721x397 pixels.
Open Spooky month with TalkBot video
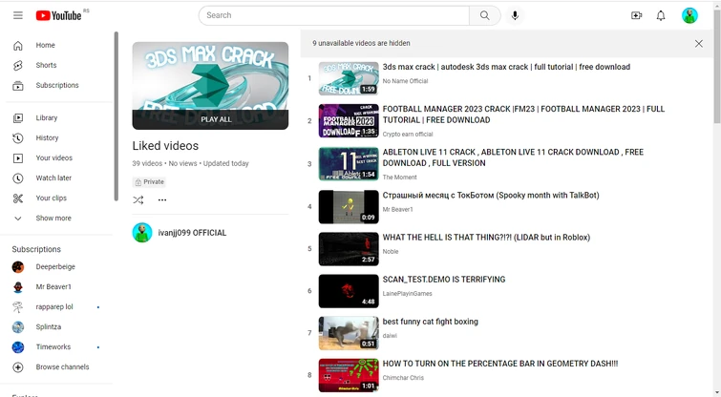click(491, 196)
